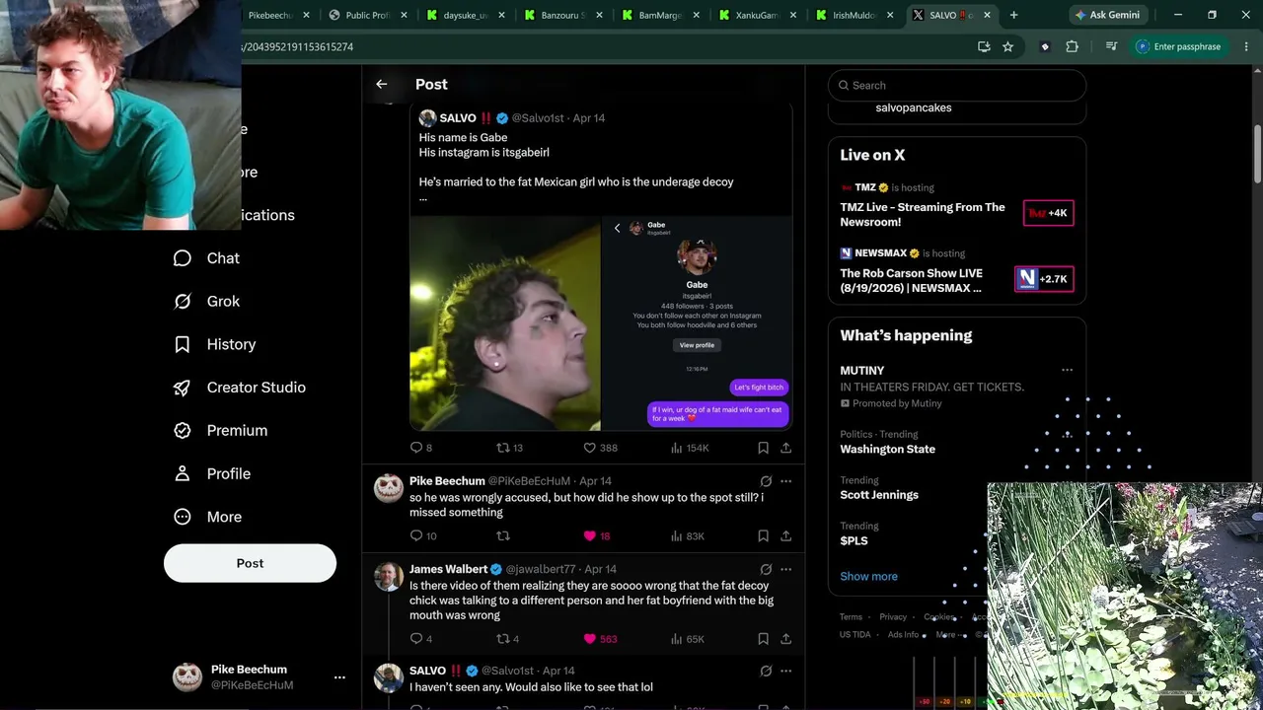Share Pike Beechum's comment
Screen dimensions: 1263x710
785,536
